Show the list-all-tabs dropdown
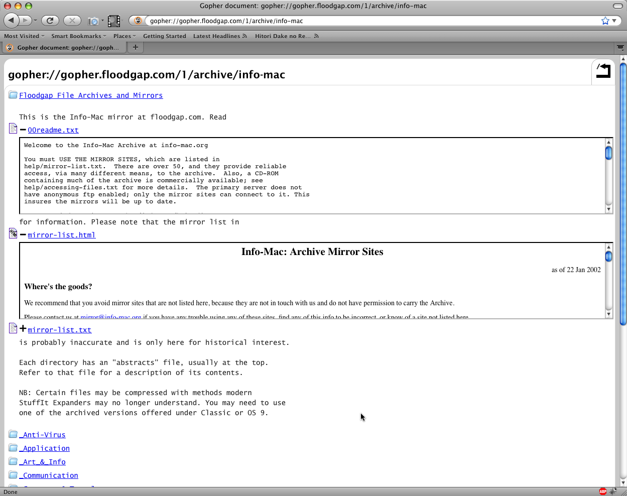 620,48
